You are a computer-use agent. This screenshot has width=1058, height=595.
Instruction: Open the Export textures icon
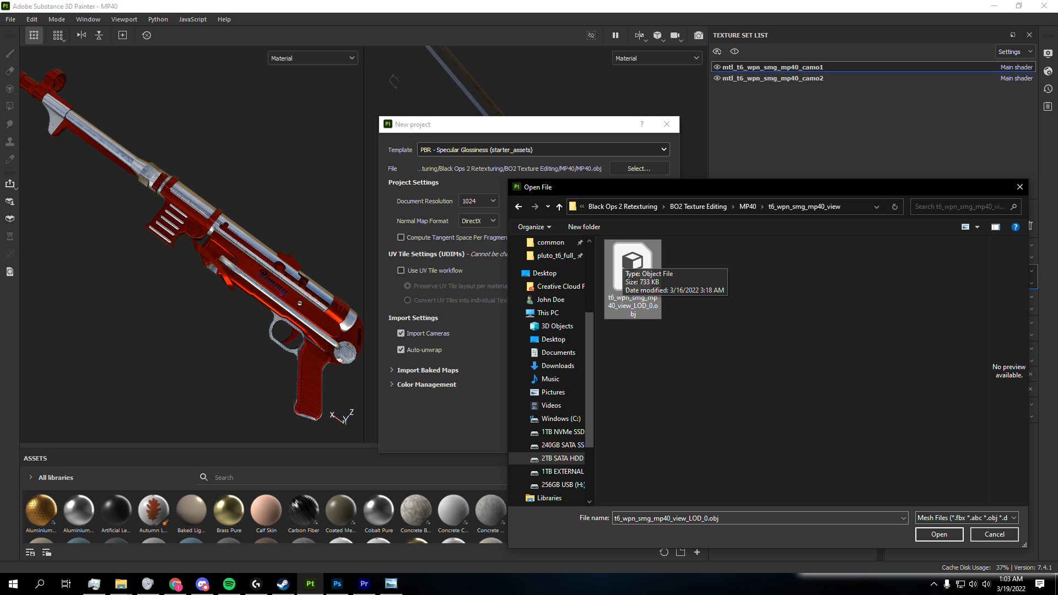10,183
